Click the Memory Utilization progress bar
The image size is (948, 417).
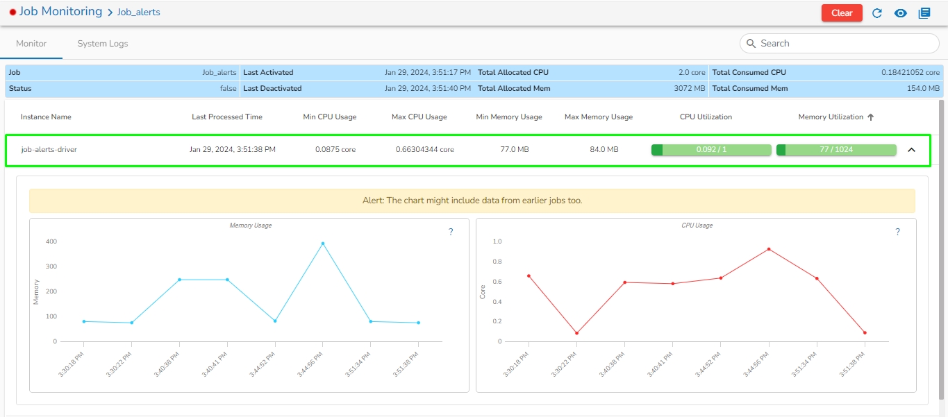click(836, 150)
